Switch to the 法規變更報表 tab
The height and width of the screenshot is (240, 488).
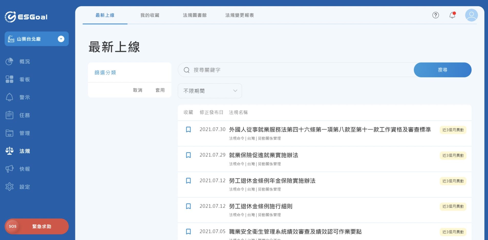240,15
